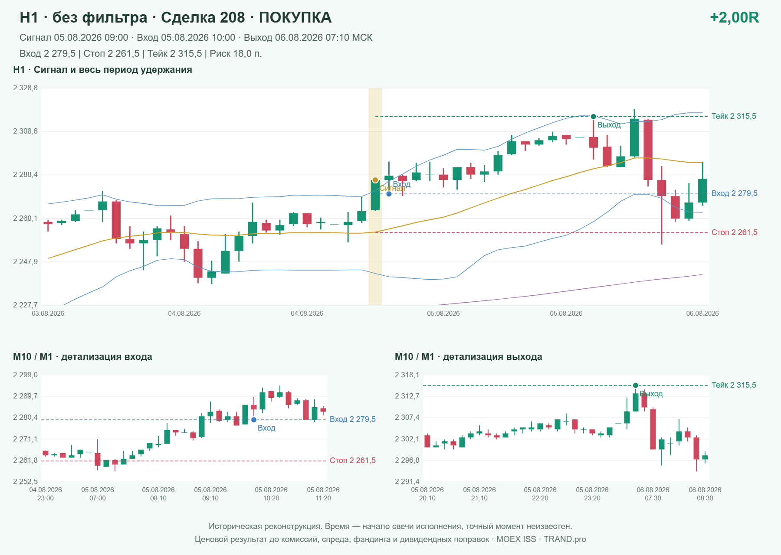Screen dimensions: 781x555
Task: Click the 2 299,0 value on entry chart axis
Action: [x=25, y=375]
